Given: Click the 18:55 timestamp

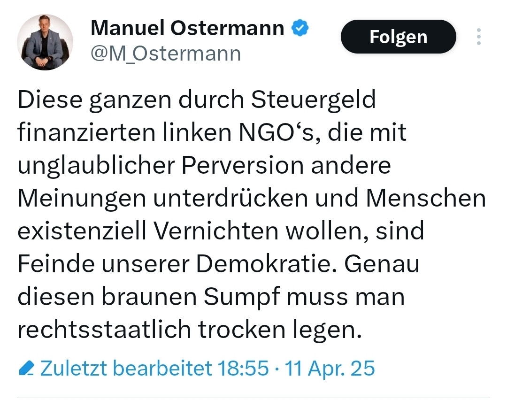Looking at the screenshot, I should tap(243, 369).
